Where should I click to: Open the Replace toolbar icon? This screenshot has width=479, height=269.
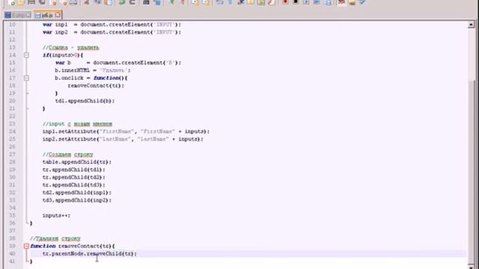click(157, 2)
